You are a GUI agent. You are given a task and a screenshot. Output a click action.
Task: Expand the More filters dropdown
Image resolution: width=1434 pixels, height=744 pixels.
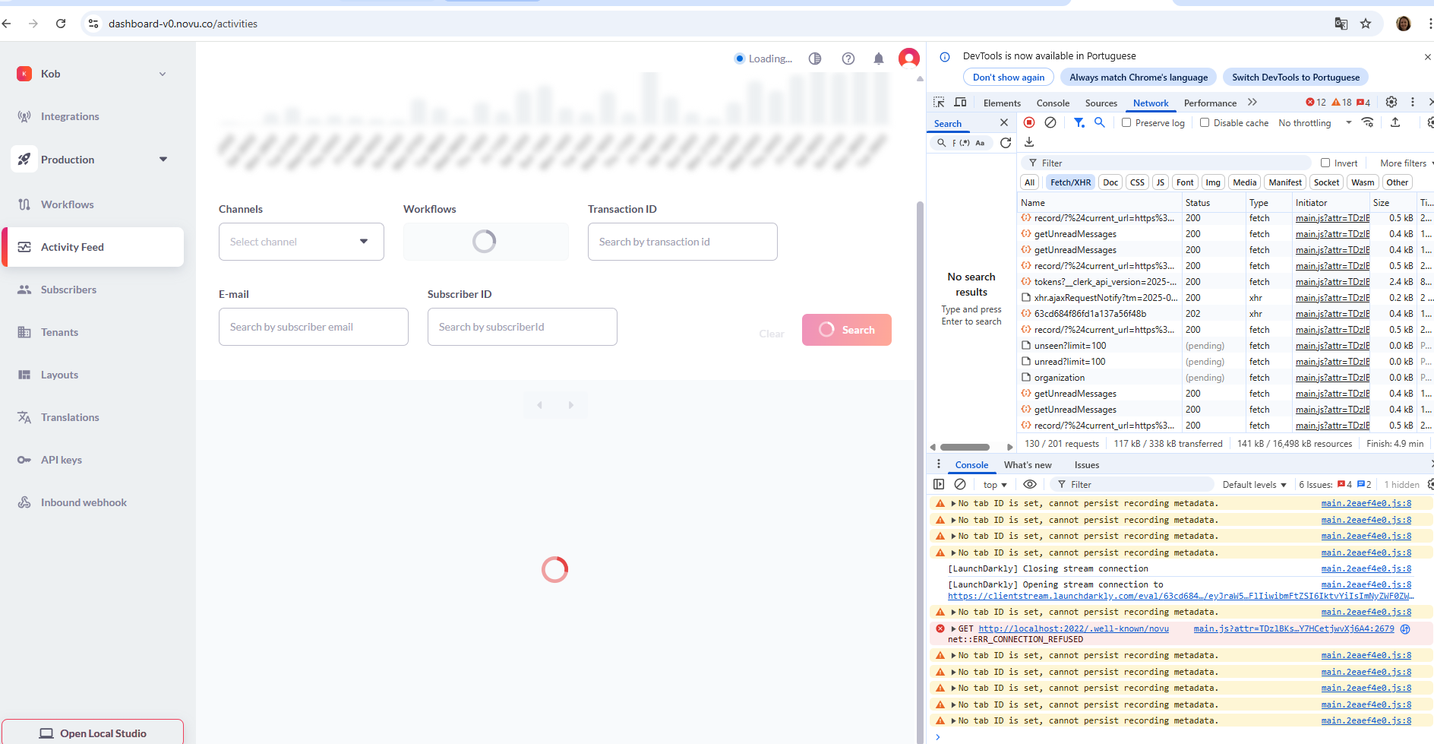point(1406,163)
